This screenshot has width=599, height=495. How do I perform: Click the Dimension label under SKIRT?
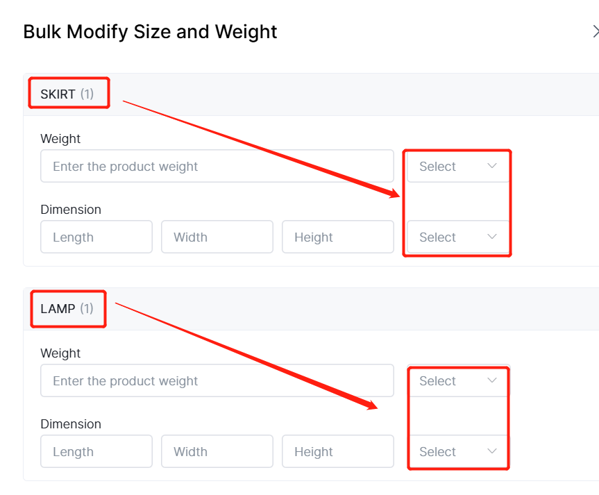click(71, 210)
